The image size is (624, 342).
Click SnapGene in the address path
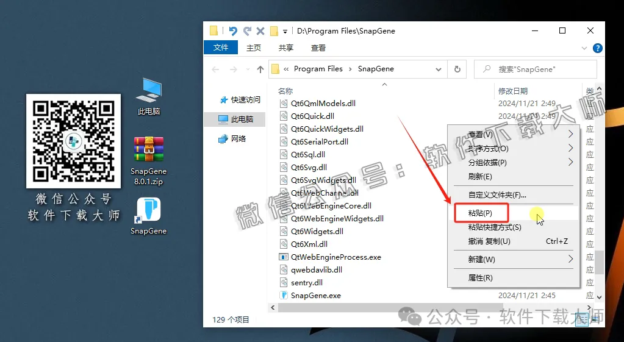click(x=376, y=69)
